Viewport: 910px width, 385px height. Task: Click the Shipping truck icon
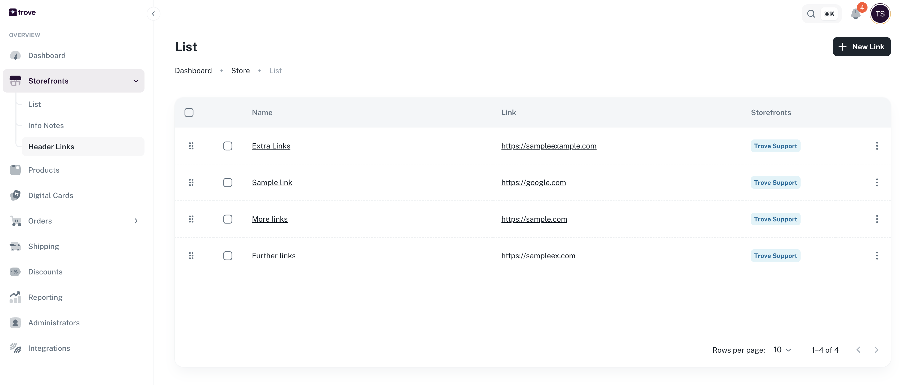[x=15, y=246]
